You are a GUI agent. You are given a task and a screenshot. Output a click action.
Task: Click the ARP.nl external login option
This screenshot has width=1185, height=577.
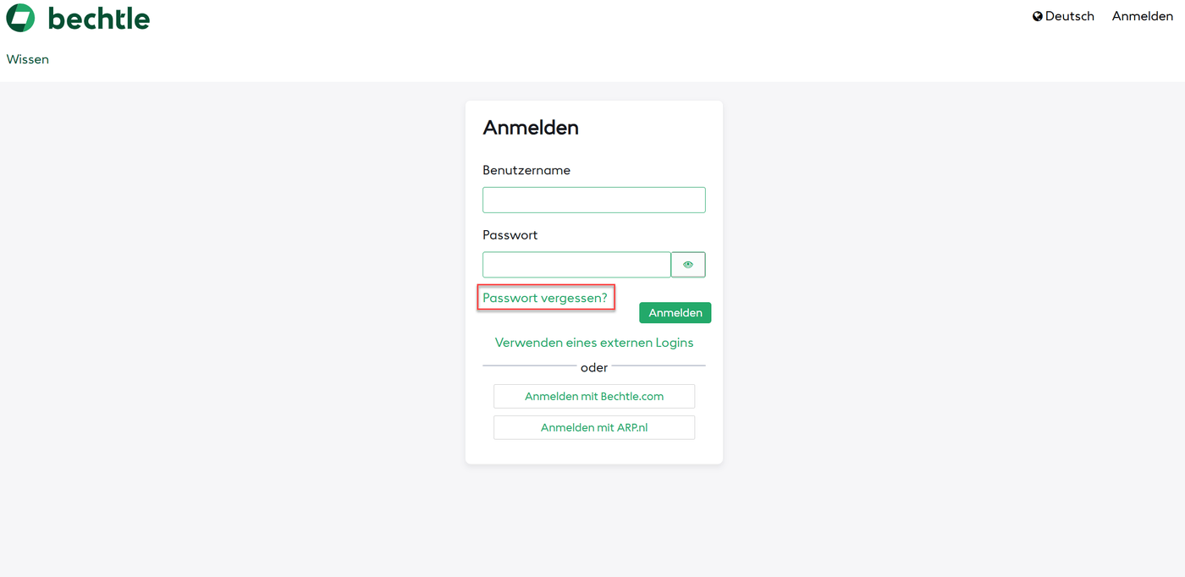click(593, 427)
